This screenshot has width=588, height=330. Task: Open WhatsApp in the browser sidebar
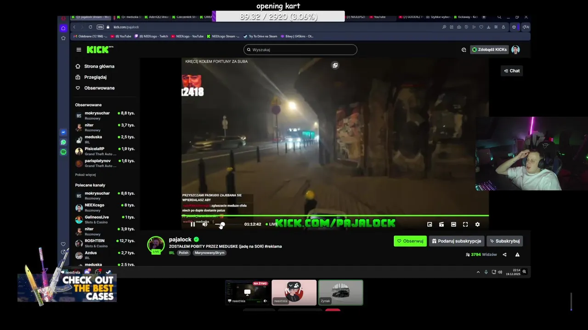click(63, 142)
